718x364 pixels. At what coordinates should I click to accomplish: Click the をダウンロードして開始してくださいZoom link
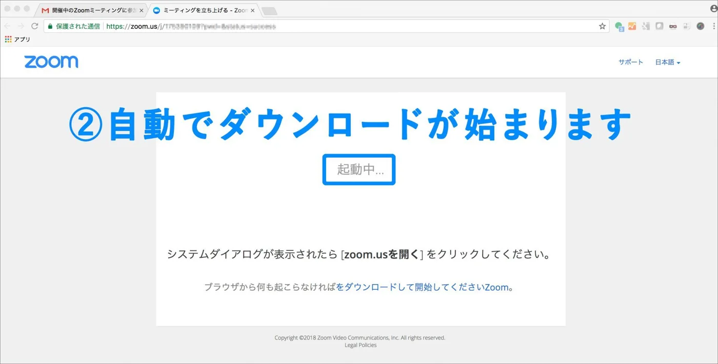tap(422, 287)
